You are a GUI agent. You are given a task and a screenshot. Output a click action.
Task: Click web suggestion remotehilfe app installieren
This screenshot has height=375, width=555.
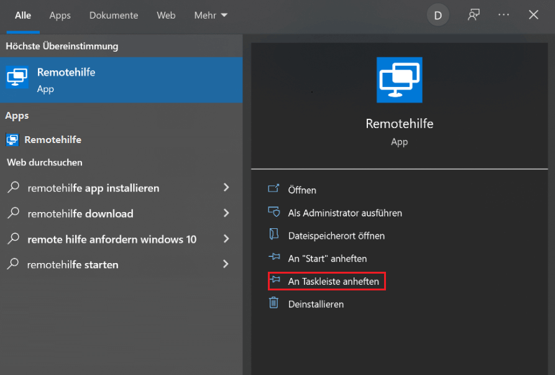click(93, 188)
